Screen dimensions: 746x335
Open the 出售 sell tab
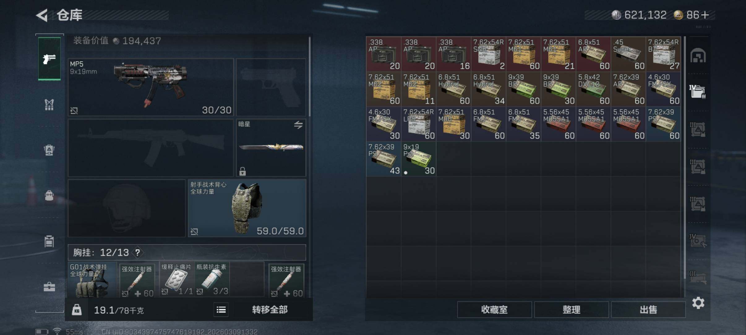[648, 310]
